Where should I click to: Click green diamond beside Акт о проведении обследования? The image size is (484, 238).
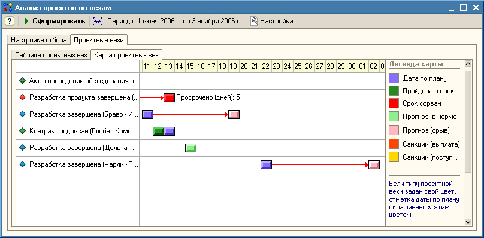click(x=22, y=81)
